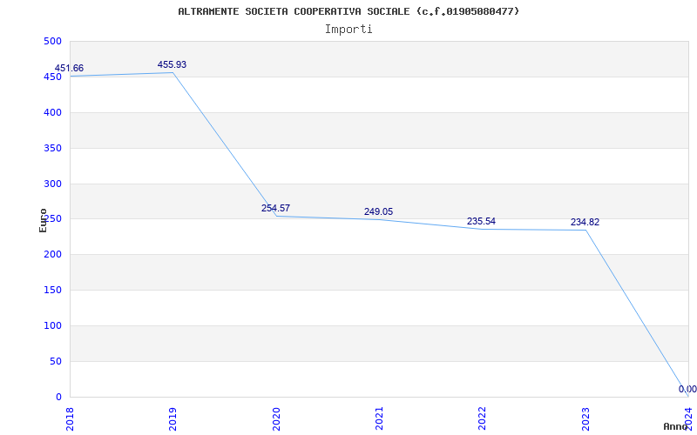Click the 2022 x-axis label
Viewport: 697px width, 435px height.
click(483, 419)
